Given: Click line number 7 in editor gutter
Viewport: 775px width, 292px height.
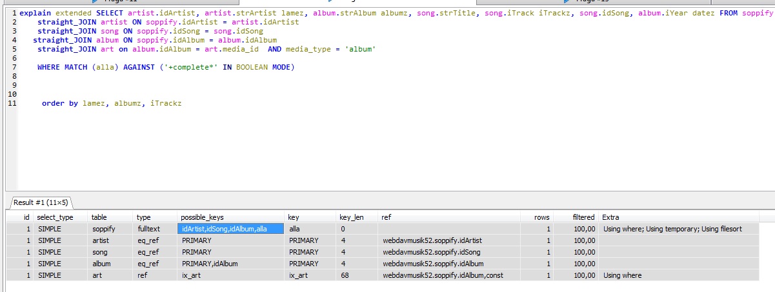Looking at the screenshot, I should point(14,67).
